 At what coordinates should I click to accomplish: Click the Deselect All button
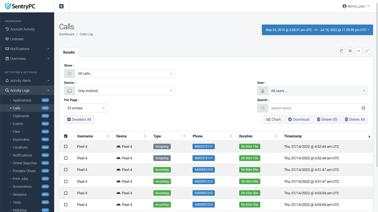[79, 119]
